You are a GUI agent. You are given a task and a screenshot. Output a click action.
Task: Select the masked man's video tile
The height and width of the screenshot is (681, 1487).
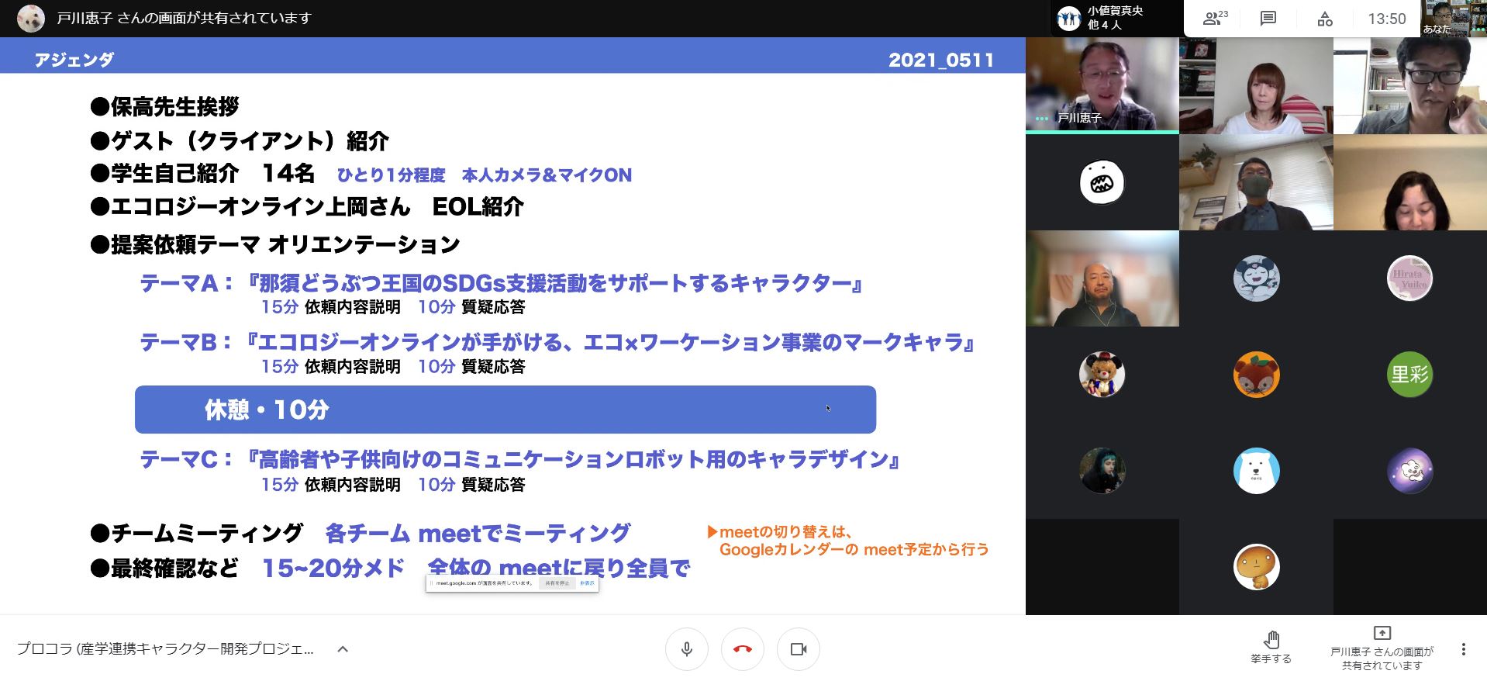click(x=1256, y=181)
